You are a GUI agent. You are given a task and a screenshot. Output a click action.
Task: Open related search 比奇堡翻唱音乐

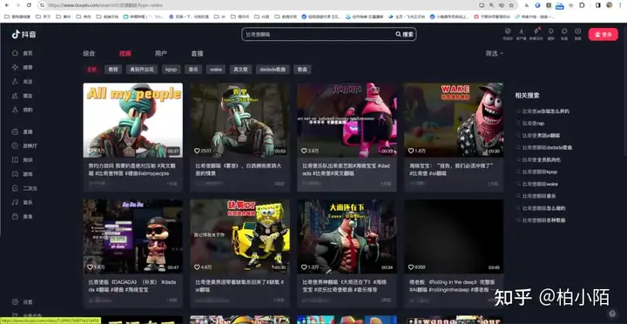click(x=539, y=196)
